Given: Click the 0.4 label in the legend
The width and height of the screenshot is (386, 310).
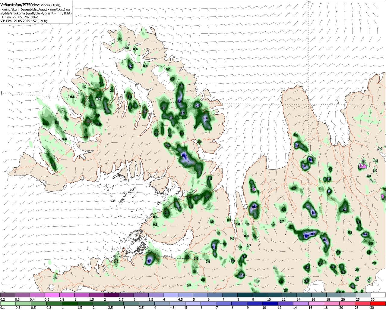Looking at the screenshot, I should [32, 299].
